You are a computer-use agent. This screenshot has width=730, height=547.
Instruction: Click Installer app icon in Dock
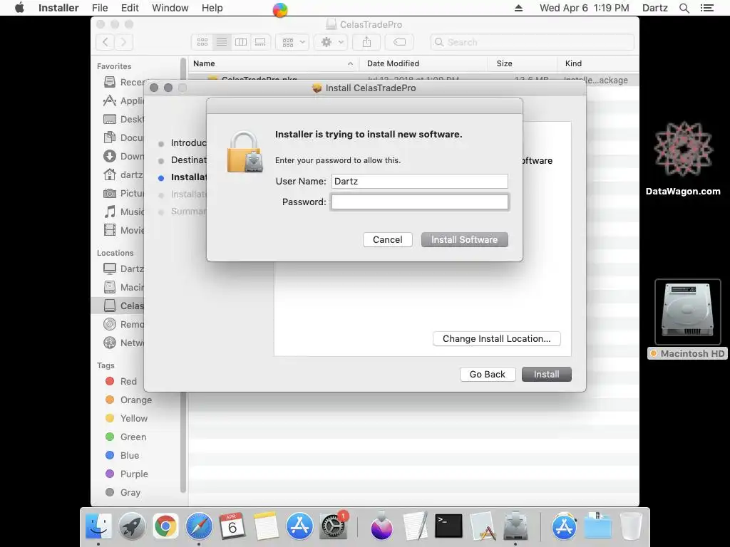click(515, 526)
